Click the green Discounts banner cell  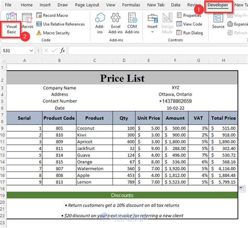122,195
